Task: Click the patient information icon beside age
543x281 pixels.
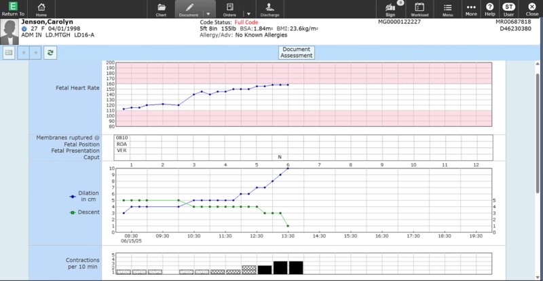Action: coord(24,29)
